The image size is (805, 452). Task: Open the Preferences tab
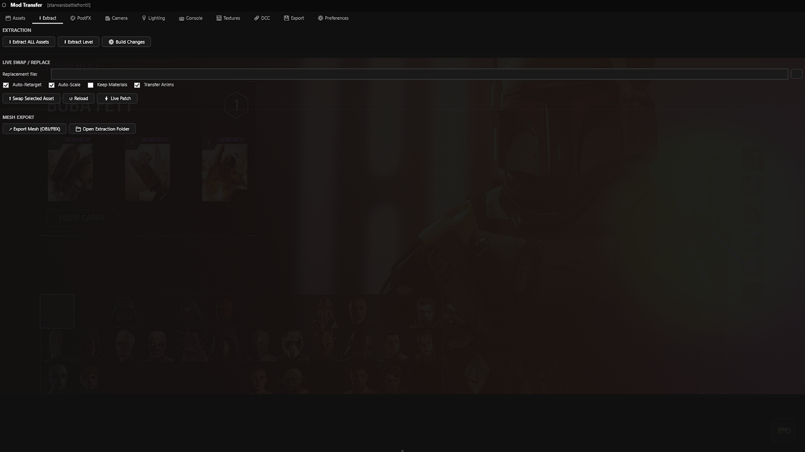tap(333, 18)
